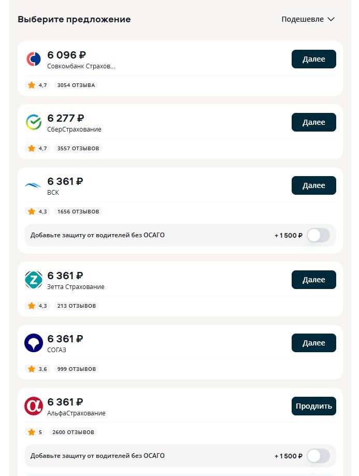The width and height of the screenshot is (359, 476).
Task: Click Продлить for АльфаСтрахование
Action: tap(314, 406)
